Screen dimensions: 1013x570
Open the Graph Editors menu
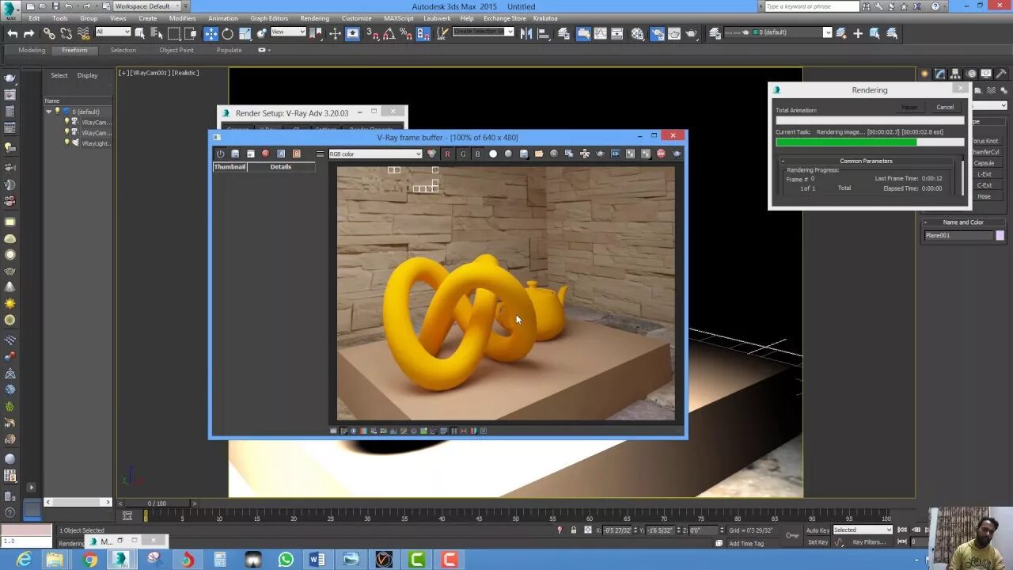pos(269,18)
